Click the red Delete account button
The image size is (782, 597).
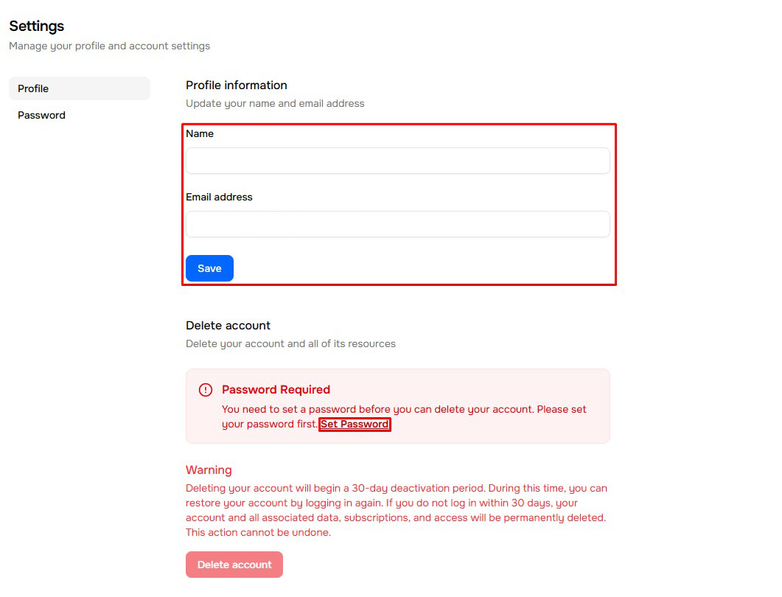[234, 565]
